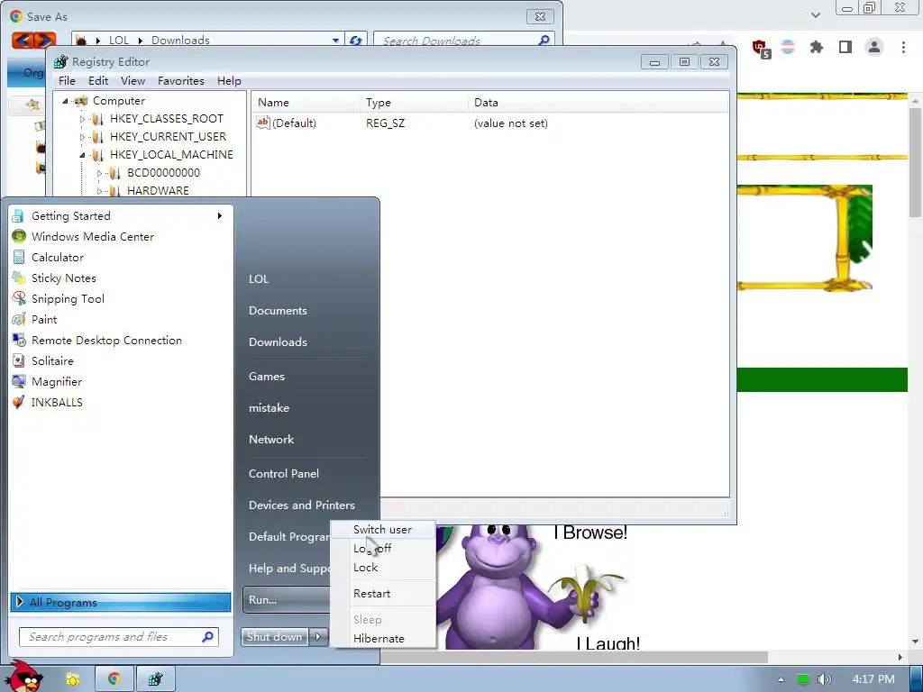
Task: Open Registry Editor Help menu
Action: (229, 80)
